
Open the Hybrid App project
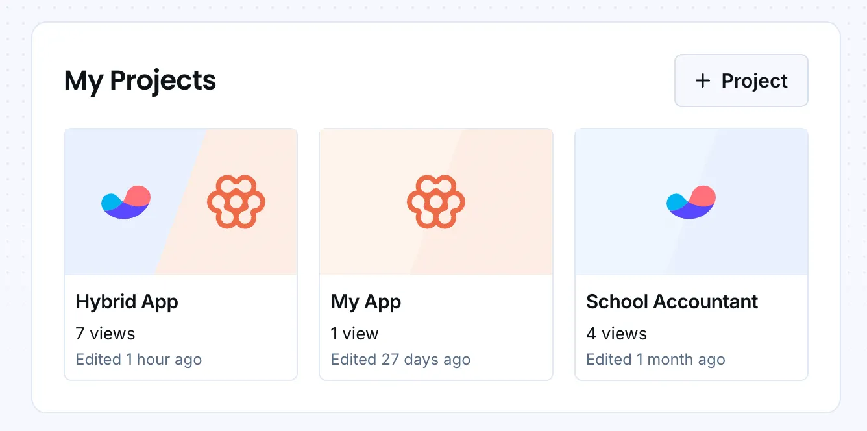pos(180,253)
